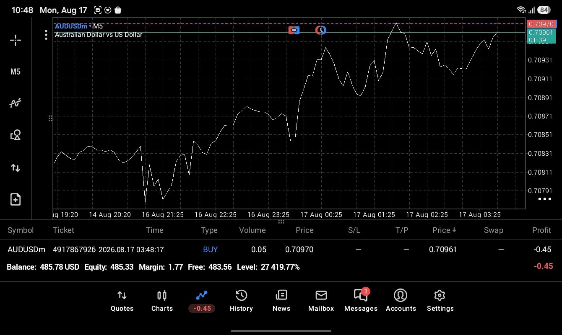Open the M5 timeframe selector
This screenshot has height=335, width=562.
16,72
